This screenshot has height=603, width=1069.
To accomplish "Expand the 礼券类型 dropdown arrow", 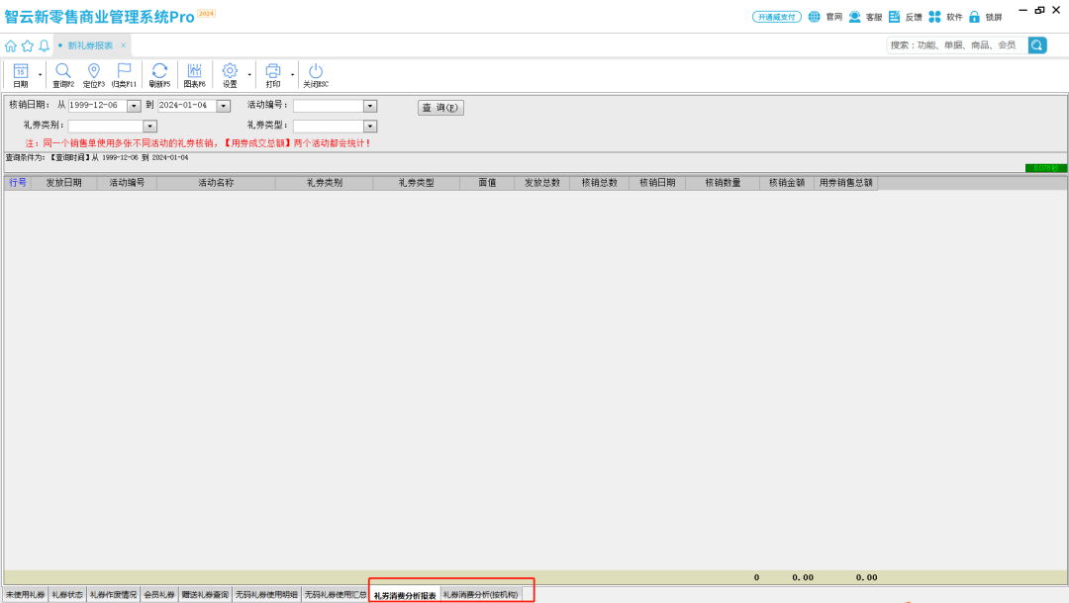I will 370,127.
